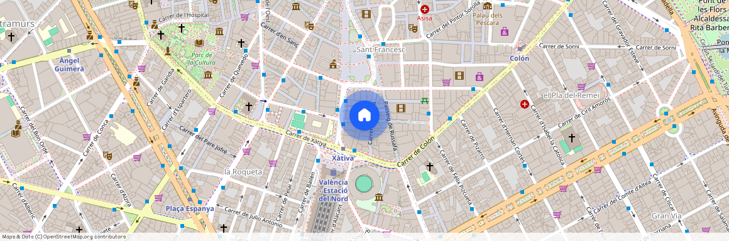Click the la Roqueta neighbourhood label
Image resolution: width=729 pixels, height=241 pixels.
coord(243,172)
